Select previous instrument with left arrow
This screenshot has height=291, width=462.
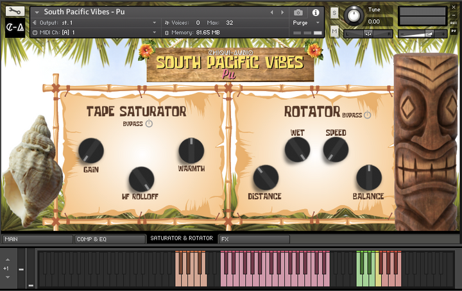[272, 12]
